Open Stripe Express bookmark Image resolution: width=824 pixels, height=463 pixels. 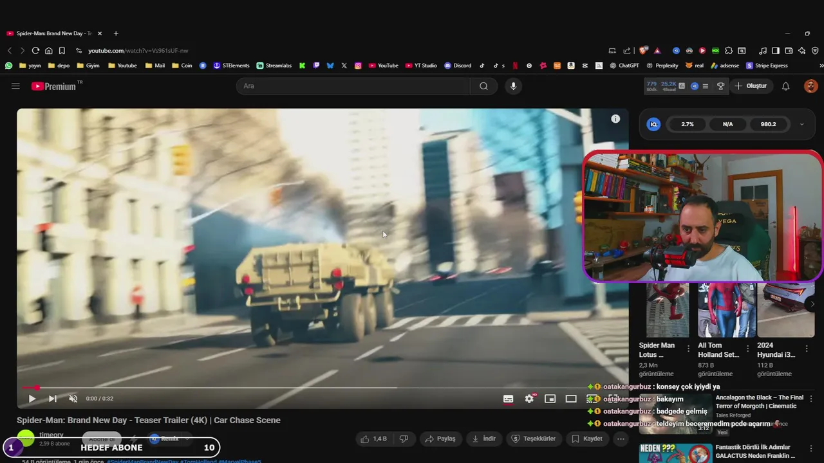767,66
